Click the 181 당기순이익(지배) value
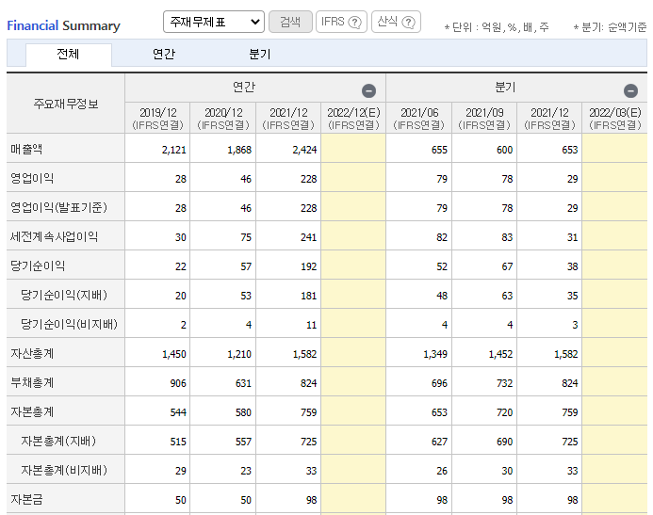The width and height of the screenshot is (653, 515). 308,296
